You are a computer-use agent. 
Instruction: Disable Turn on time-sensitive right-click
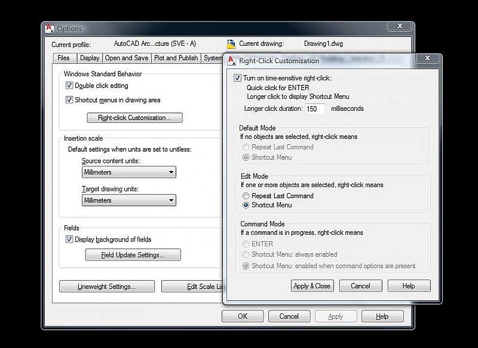[x=237, y=78]
